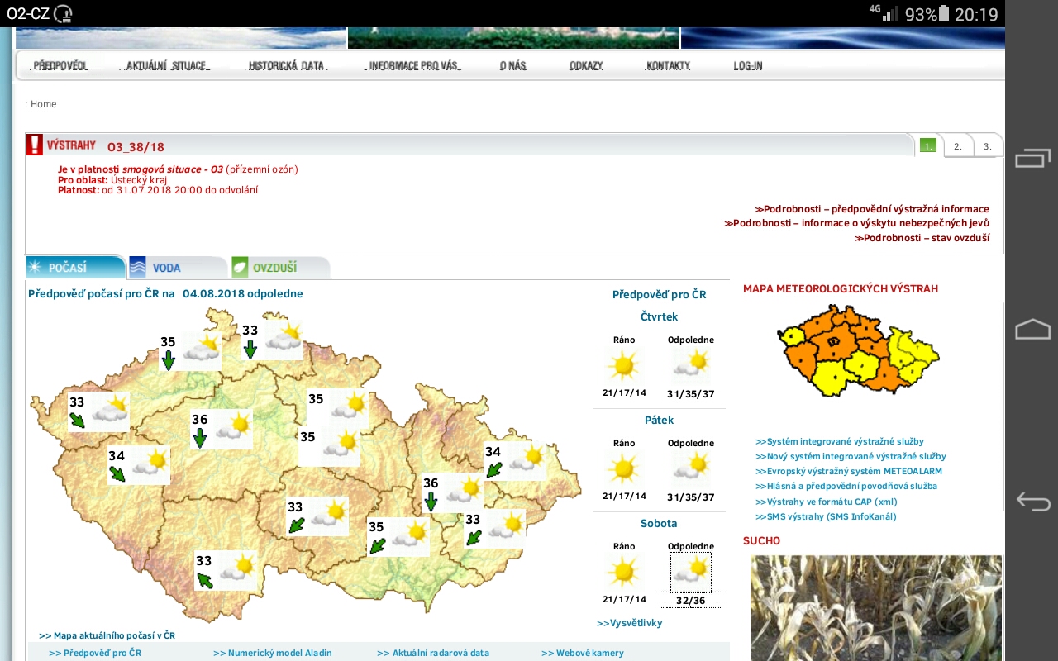Click the Sobota Ráno sunny icon
Screen dimensions: 1058x661
coord(624,572)
